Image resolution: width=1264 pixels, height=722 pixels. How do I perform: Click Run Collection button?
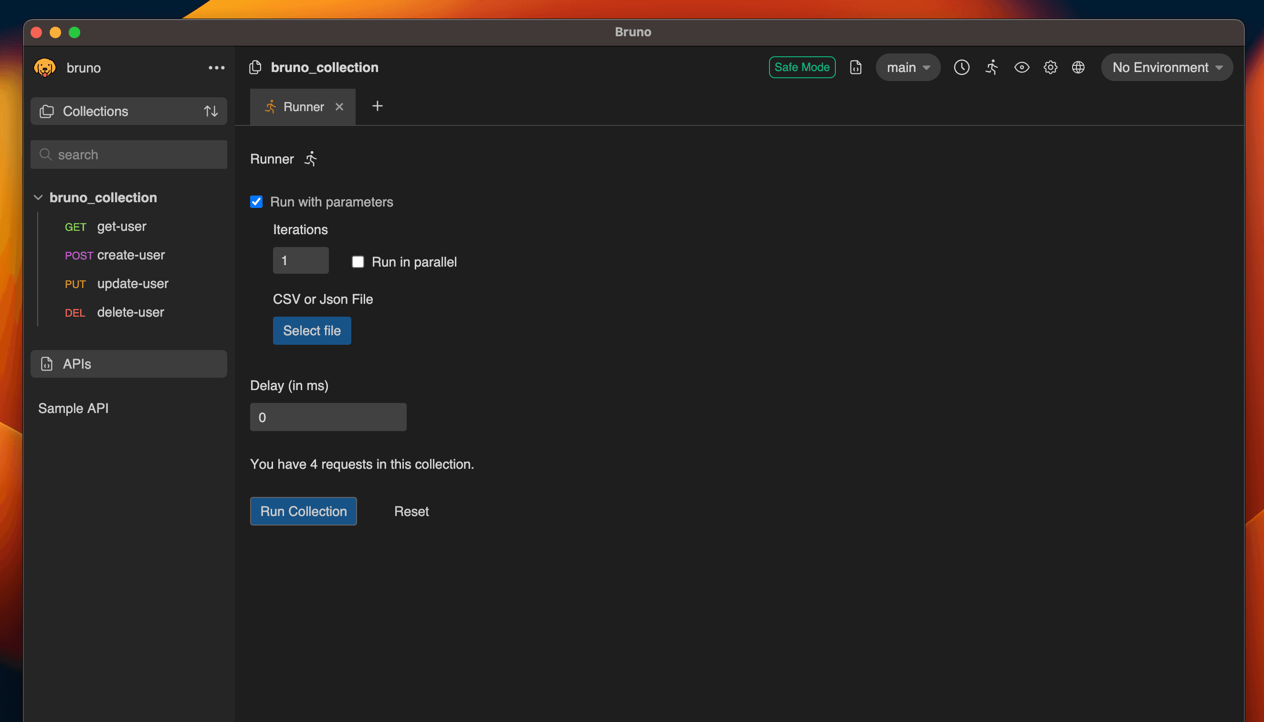303,511
